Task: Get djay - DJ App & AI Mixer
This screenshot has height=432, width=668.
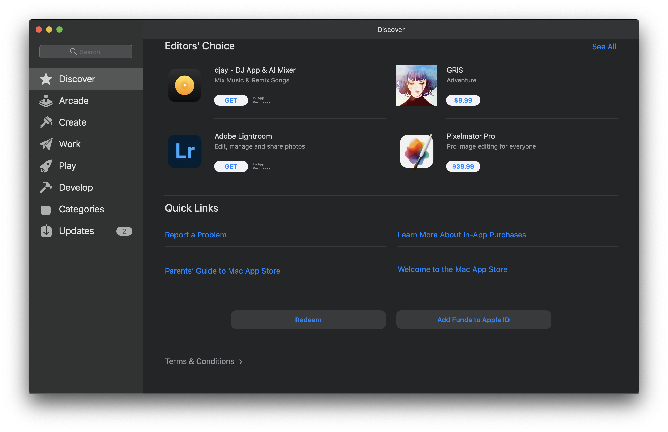Action: point(231,100)
